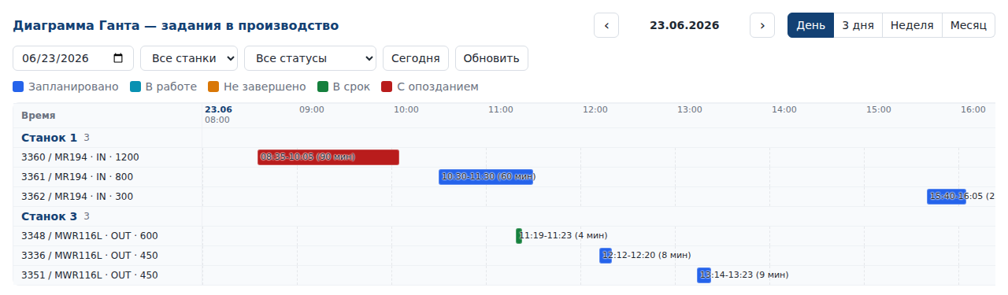Click the 14:00 time column header
The height and width of the screenshot is (295, 1008).
784,109
